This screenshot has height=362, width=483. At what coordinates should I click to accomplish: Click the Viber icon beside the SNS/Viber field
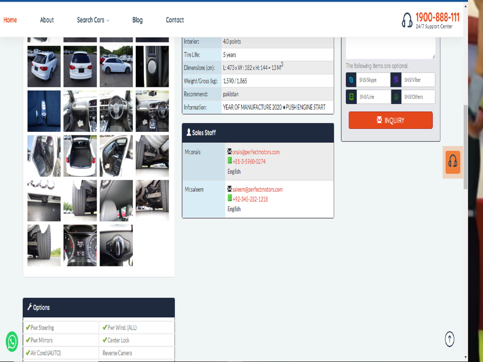[x=395, y=80]
